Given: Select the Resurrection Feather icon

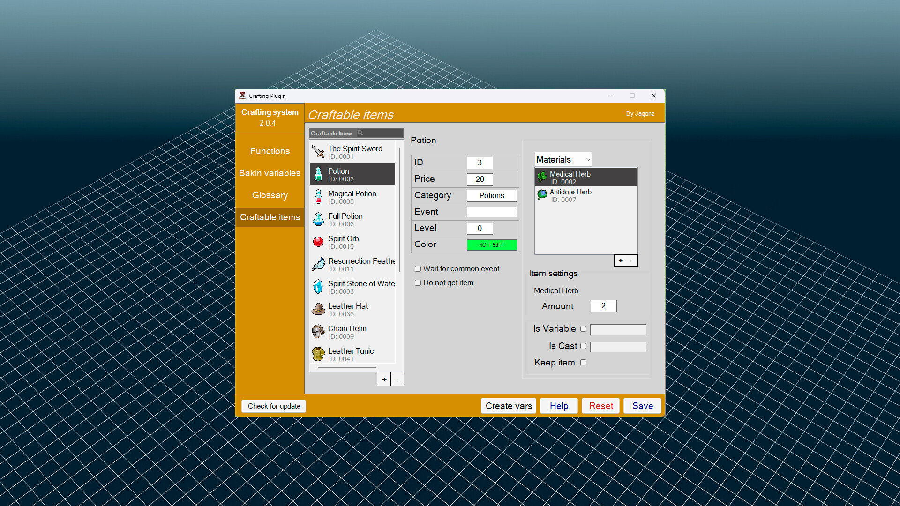Looking at the screenshot, I should (x=318, y=264).
